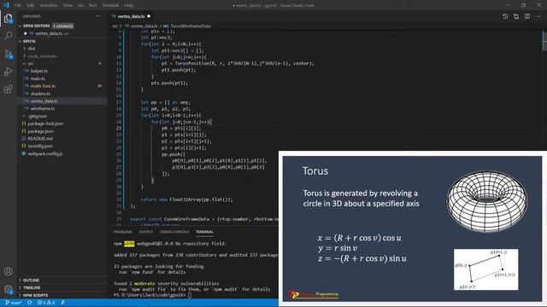
Task: Open the Selection menu
Action: point(48,5)
